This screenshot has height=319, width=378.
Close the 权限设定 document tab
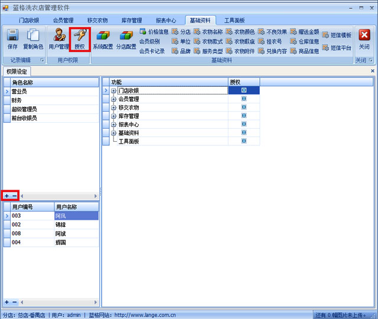(x=373, y=71)
